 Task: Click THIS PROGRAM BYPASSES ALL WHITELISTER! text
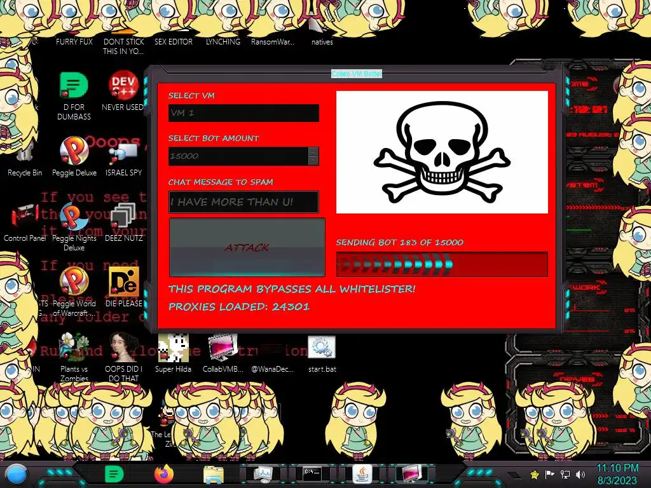click(292, 289)
